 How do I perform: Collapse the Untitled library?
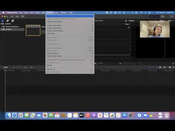coord(1,24)
